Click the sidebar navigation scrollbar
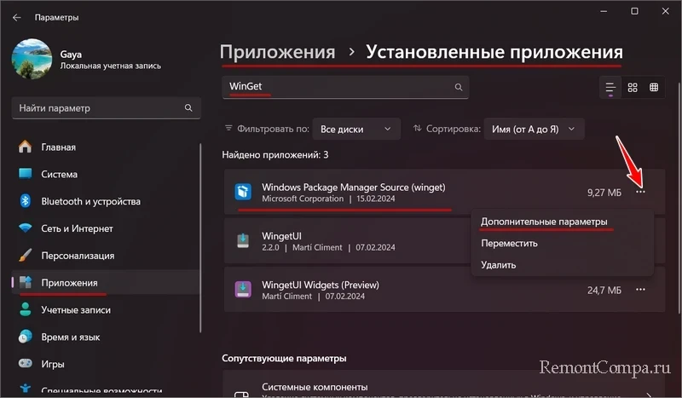 pos(200,238)
